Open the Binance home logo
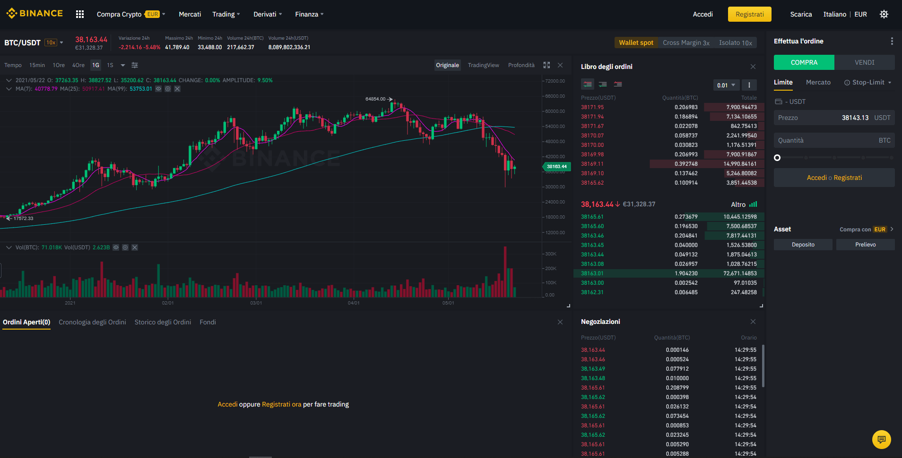This screenshot has height=458, width=902. [x=34, y=14]
